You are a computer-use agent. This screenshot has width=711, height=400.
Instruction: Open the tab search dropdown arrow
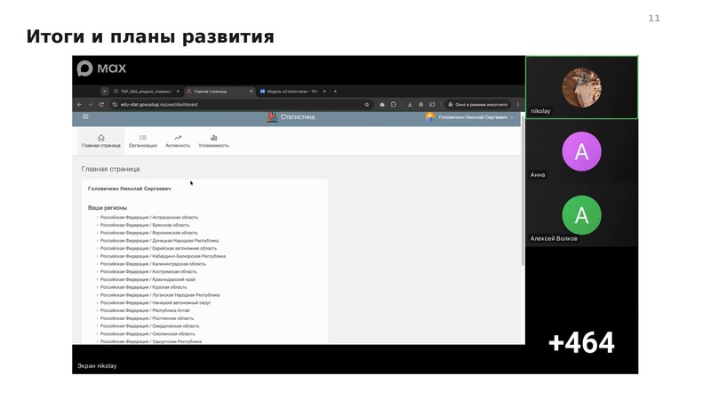coord(105,92)
